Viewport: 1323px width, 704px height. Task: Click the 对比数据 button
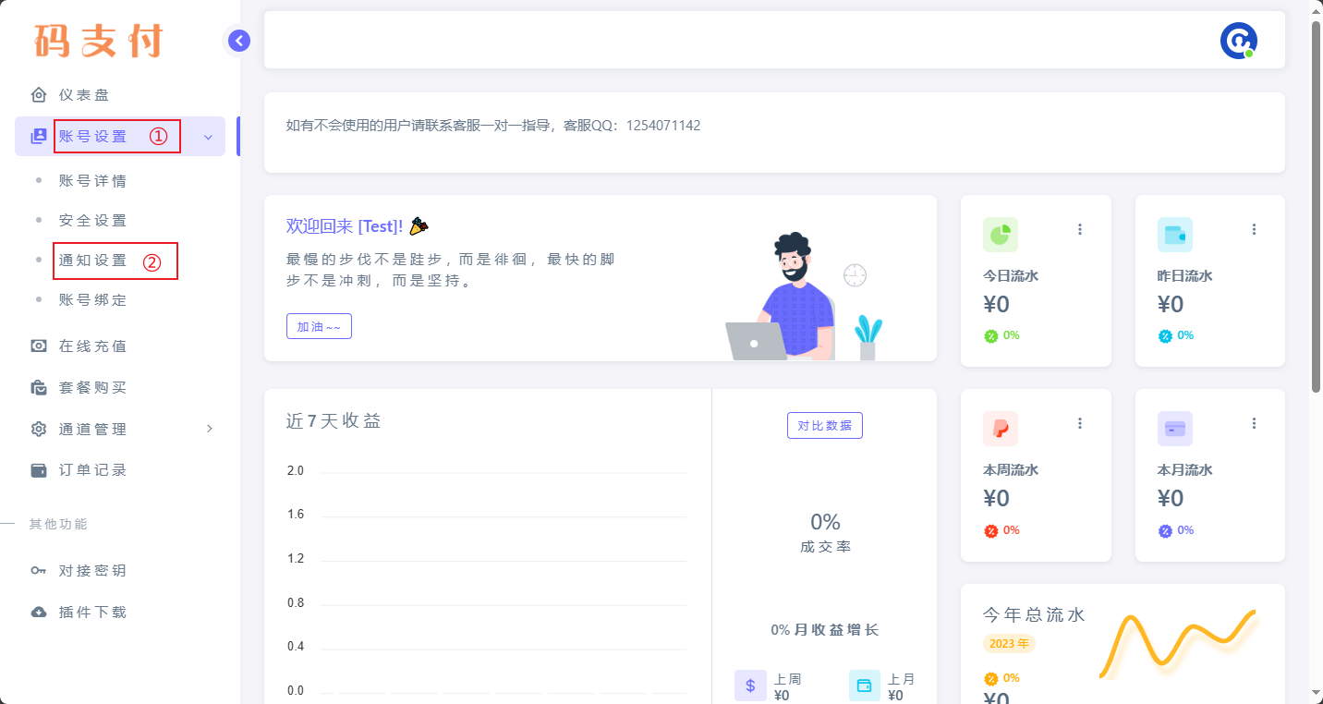point(825,426)
